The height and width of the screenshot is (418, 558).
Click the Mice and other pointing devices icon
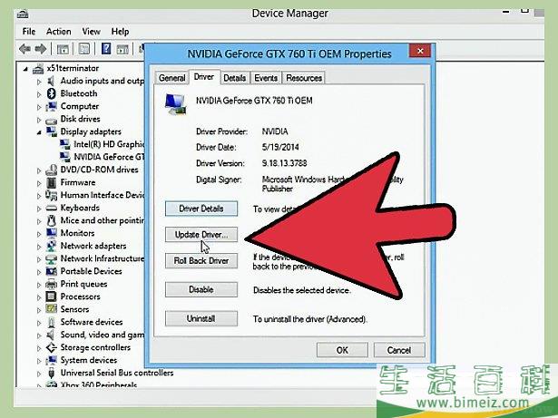tap(51, 220)
